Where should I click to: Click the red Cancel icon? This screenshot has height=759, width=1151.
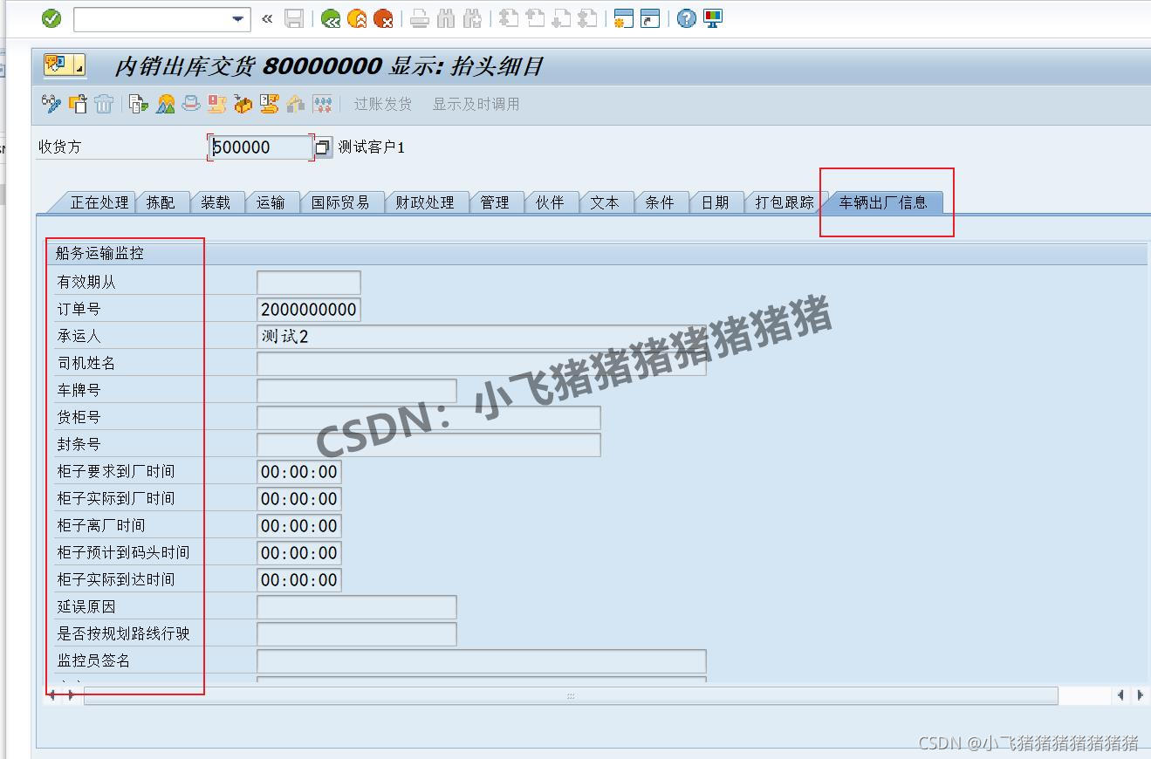pyautogui.click(x=383, y=18)
